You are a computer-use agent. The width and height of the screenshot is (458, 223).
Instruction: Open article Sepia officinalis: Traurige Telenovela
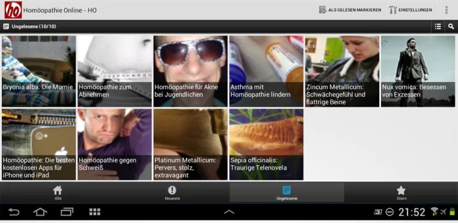point(266,144)
